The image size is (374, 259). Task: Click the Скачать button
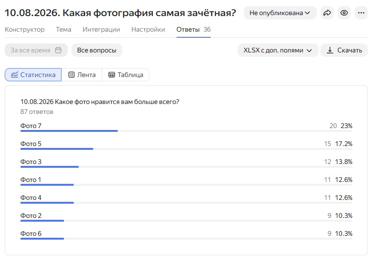(344, 50)
